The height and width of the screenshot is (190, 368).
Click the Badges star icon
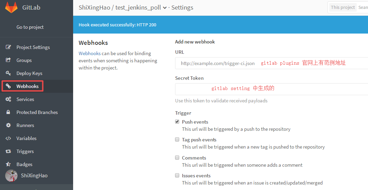pos(8,164)
